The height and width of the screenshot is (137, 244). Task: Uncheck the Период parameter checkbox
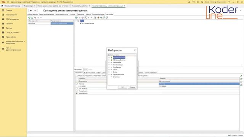(77, 84)
